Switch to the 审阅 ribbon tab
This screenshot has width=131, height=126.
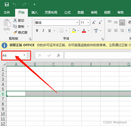tap(94, 13)
